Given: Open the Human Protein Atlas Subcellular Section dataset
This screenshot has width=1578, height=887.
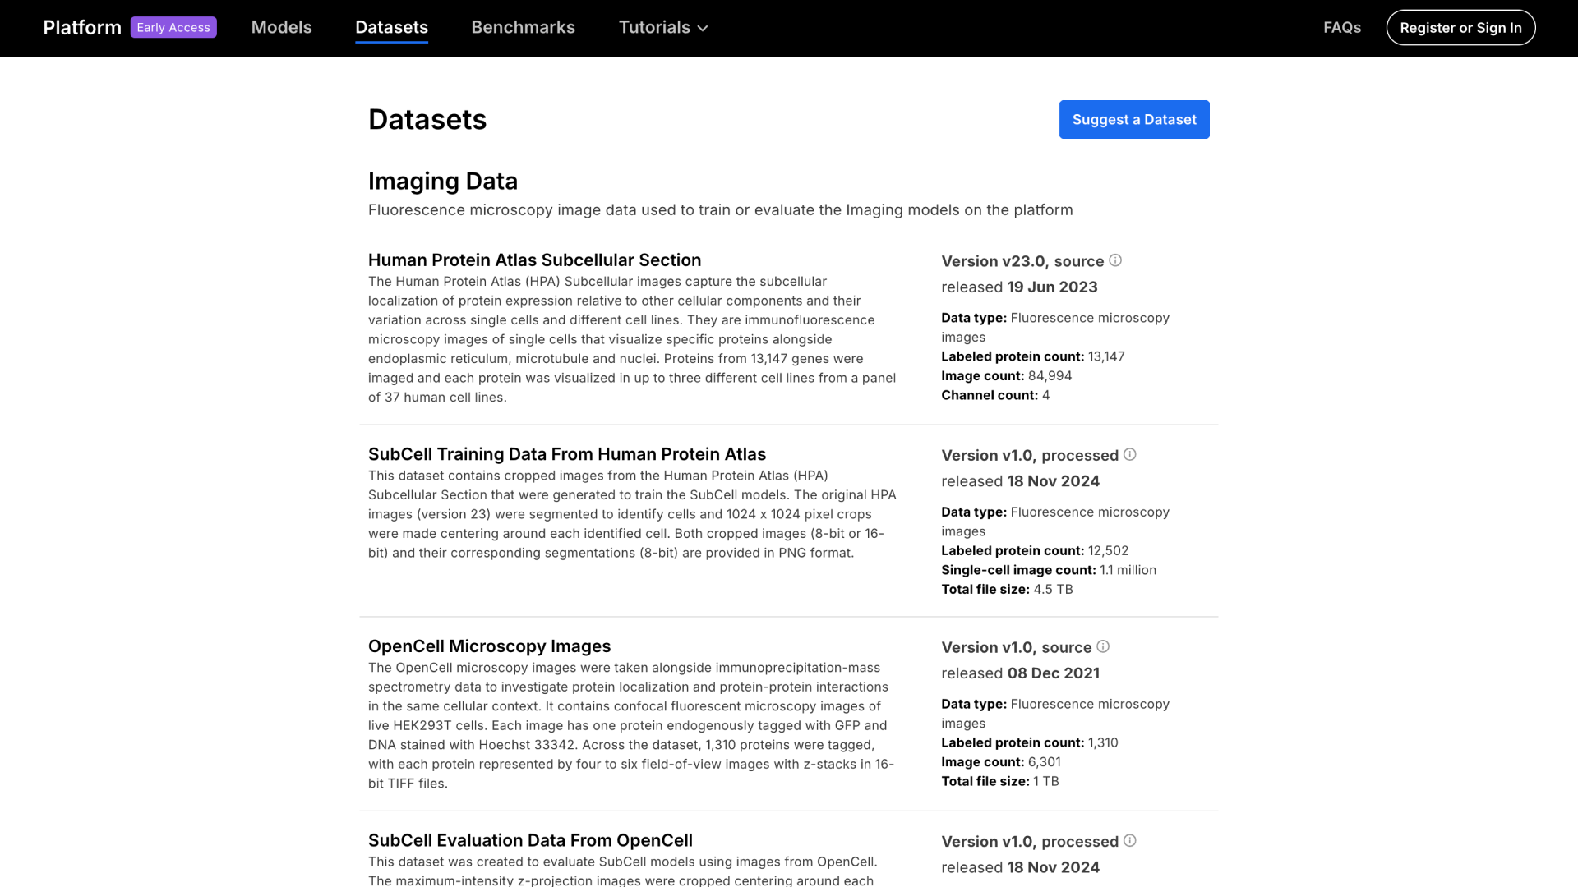Looking at the screenshot, I should point(534,260).
